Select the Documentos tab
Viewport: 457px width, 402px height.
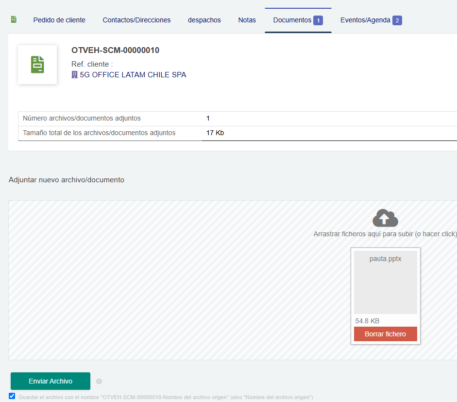292,20
